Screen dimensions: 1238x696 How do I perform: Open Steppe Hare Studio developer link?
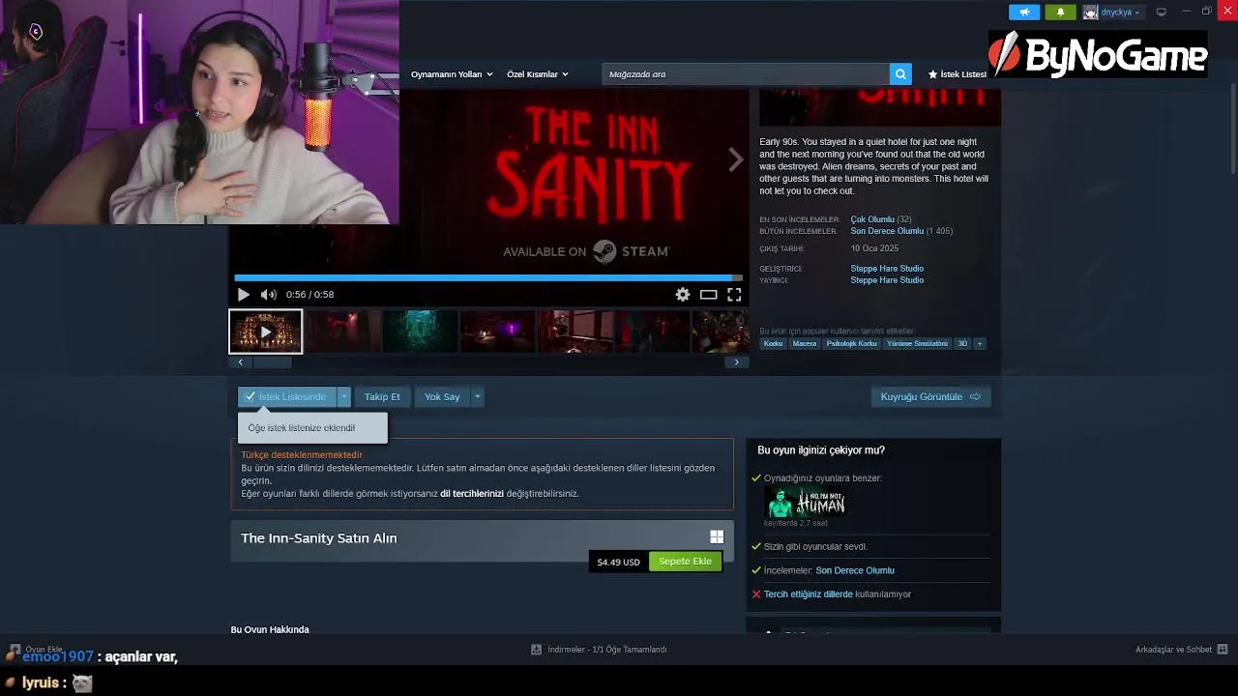coord(887,269)
